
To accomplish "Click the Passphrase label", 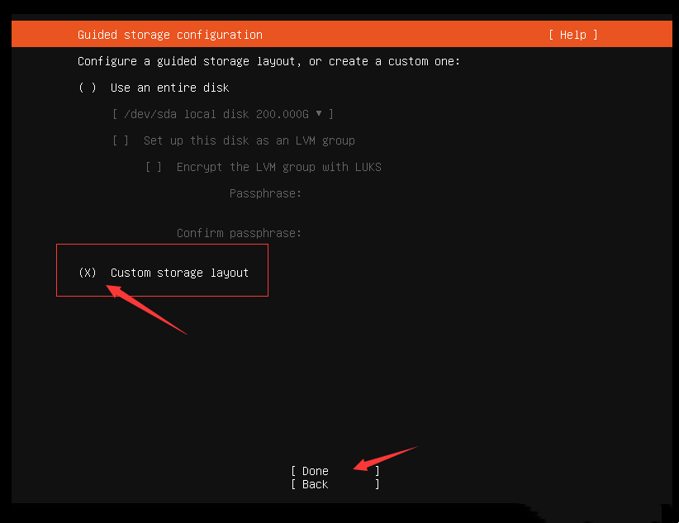I will click(x=265, y=193).
